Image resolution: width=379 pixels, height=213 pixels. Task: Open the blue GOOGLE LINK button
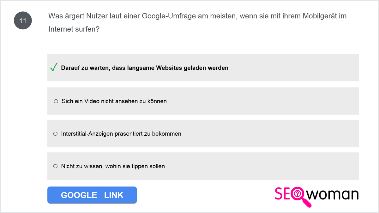pos(92,195)
